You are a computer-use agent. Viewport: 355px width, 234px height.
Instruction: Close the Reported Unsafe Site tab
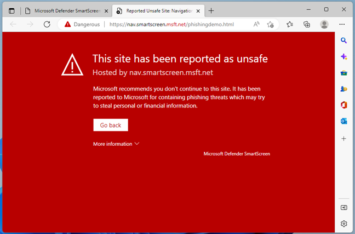click(x=198, y=11)
